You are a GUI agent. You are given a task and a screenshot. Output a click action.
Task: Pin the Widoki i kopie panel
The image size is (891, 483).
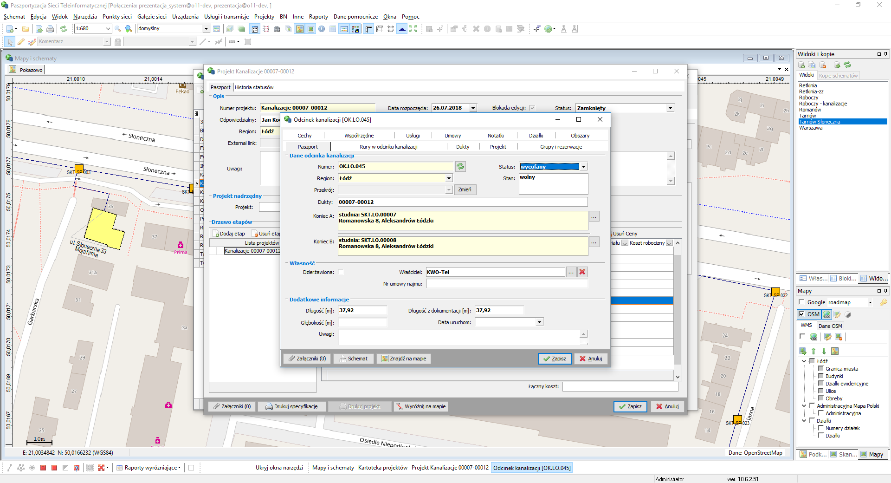[885, 54]
